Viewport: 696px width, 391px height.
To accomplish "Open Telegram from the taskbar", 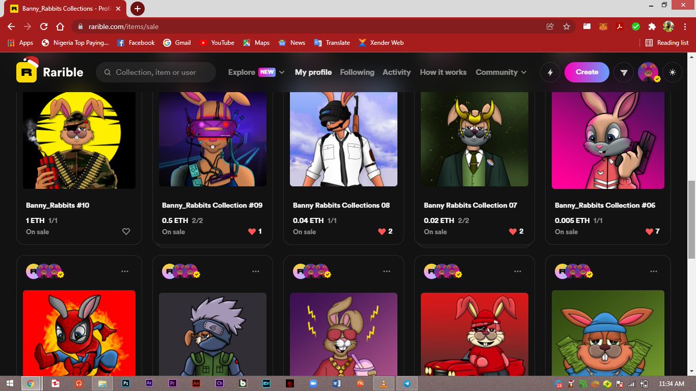I will [x=407, y=383].
